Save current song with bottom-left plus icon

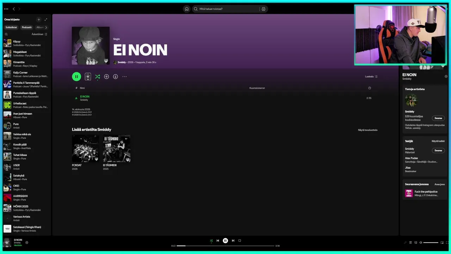(x=27, y=242)
